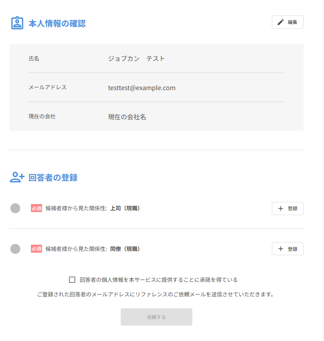Image resolution: width=324 pixels, height=341 pixels.
Task: Check the consent checkbox for 回答者の個人情報
Action: point(72,280)
